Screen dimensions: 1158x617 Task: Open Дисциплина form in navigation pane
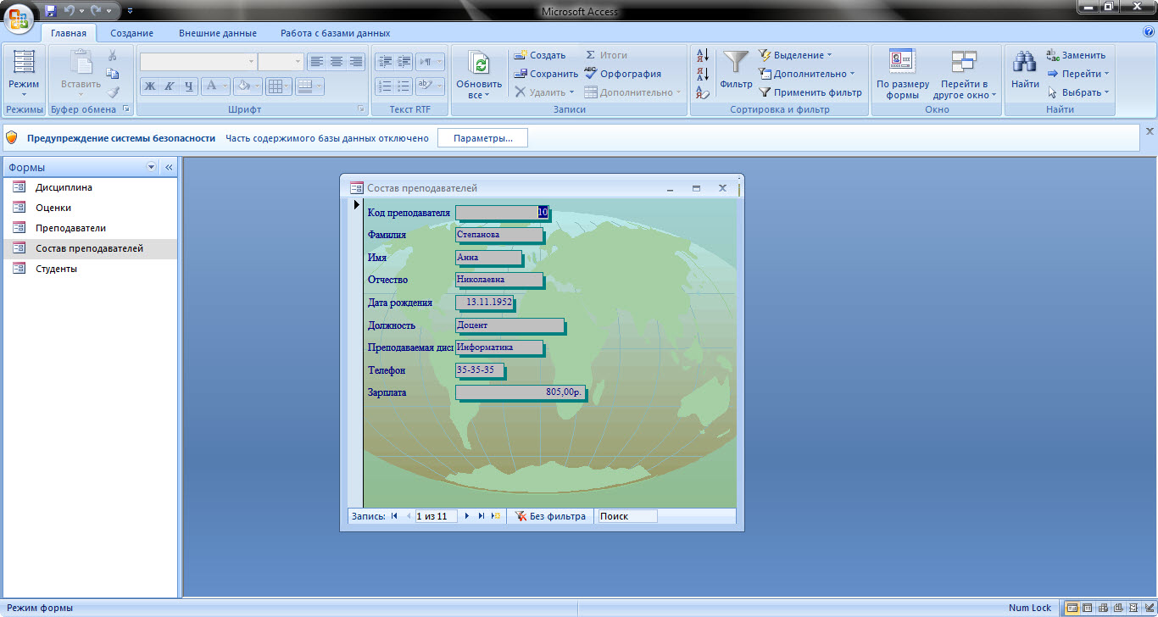tap(90, 187)
